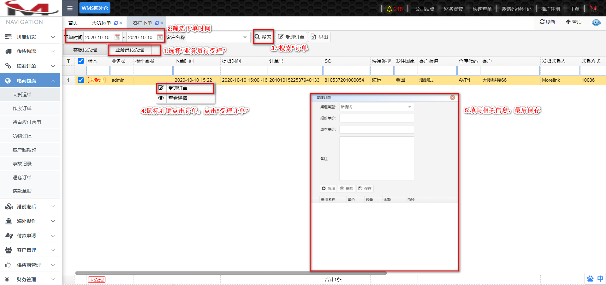
Task: Click the 订单号 column filter field
Action: (x=295, y=71)
